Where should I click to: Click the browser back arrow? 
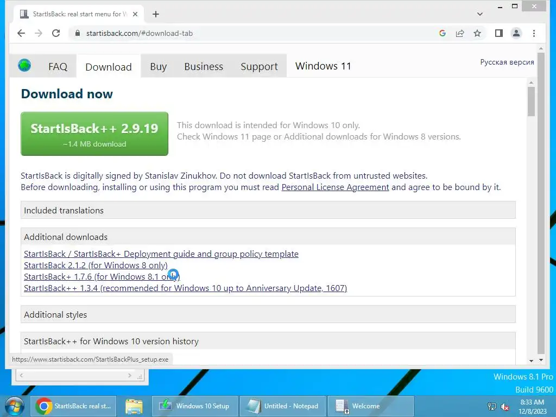[21, 33]
